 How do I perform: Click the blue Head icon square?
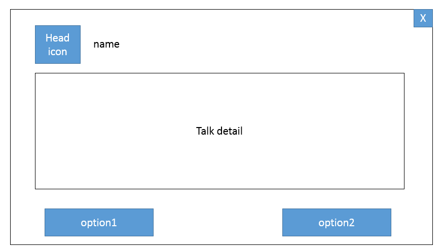click(58, 45)
